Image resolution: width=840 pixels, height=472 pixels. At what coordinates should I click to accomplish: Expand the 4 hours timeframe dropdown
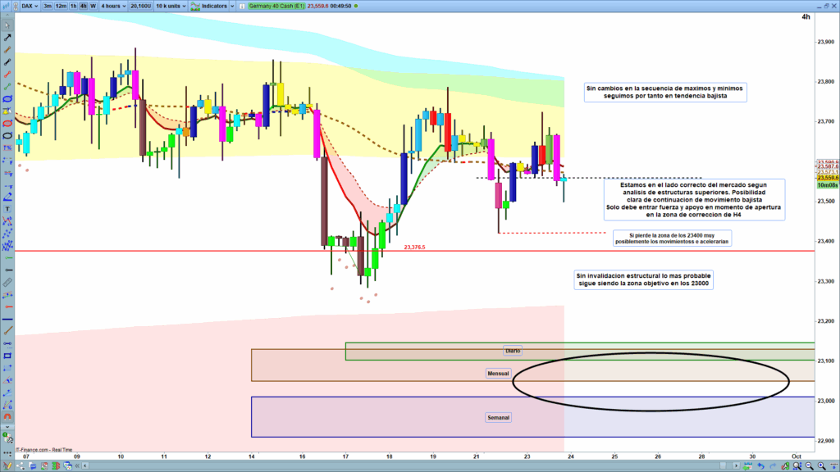[x=112, y=6]
